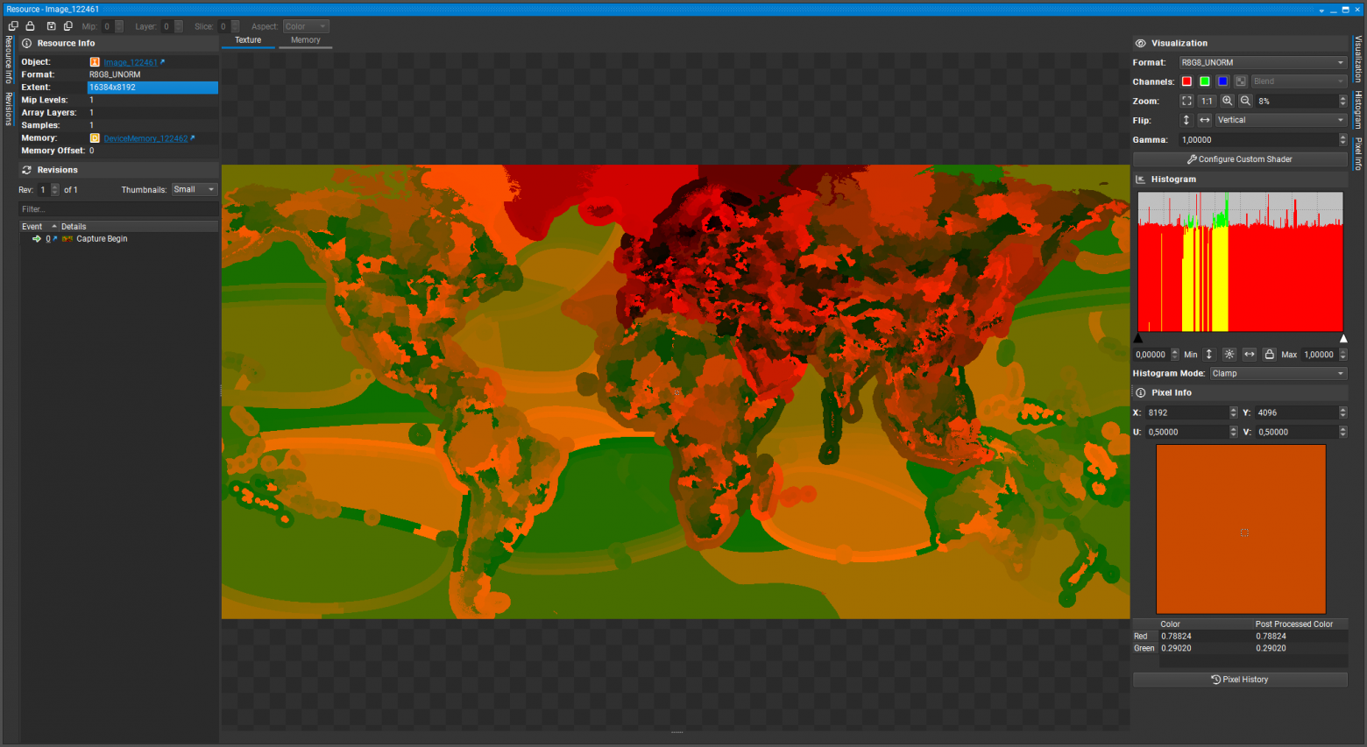Screen dimensions: 1367x747
Task: Change the Thumbnails size dropdown from Small
Action: 194,189
